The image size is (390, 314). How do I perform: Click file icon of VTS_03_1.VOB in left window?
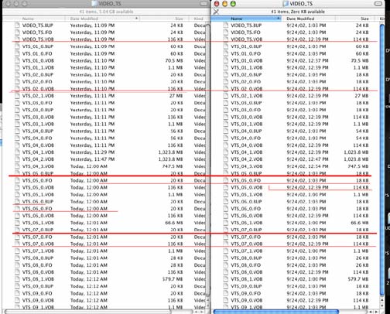point(17,124)
